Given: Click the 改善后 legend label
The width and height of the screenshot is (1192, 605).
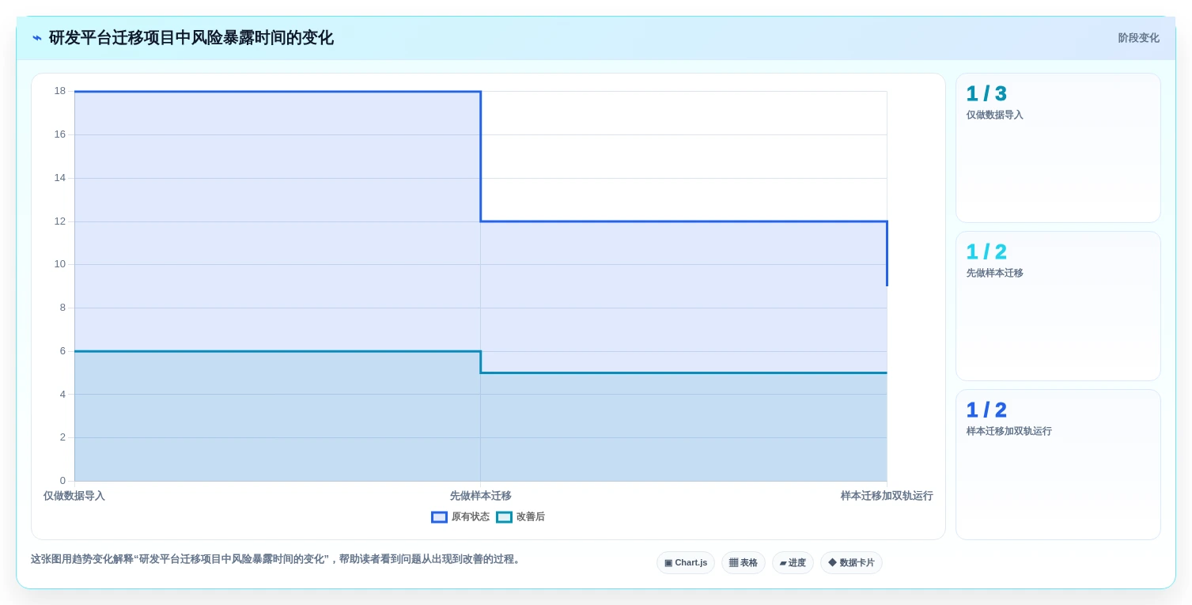Looking at the screenshot, I should pyautogui.click(x=531, y=517).
